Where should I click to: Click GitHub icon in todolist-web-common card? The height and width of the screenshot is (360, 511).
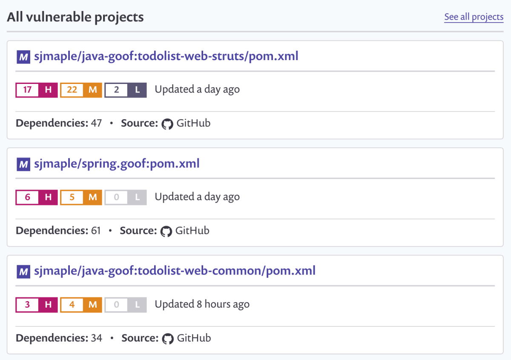coord(168,339)
